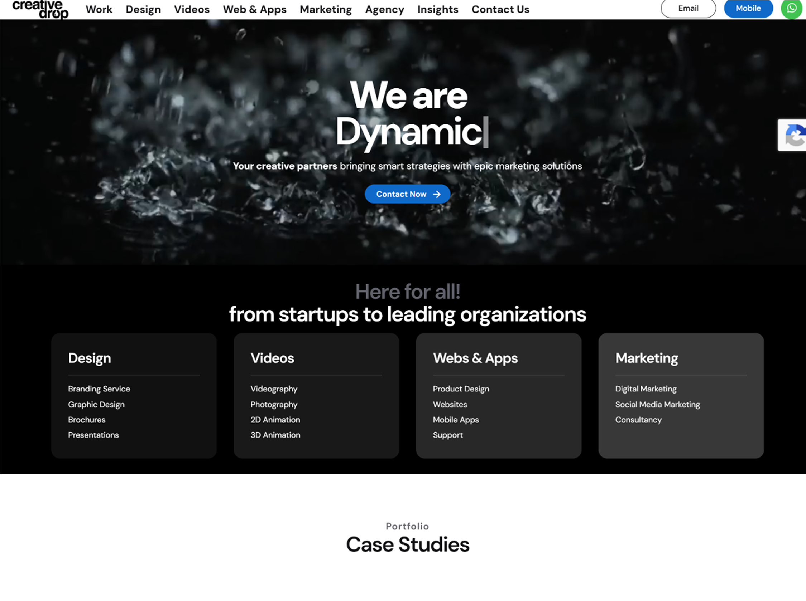
Task: Open the Videography link
Action: click(x=274, y=389)
